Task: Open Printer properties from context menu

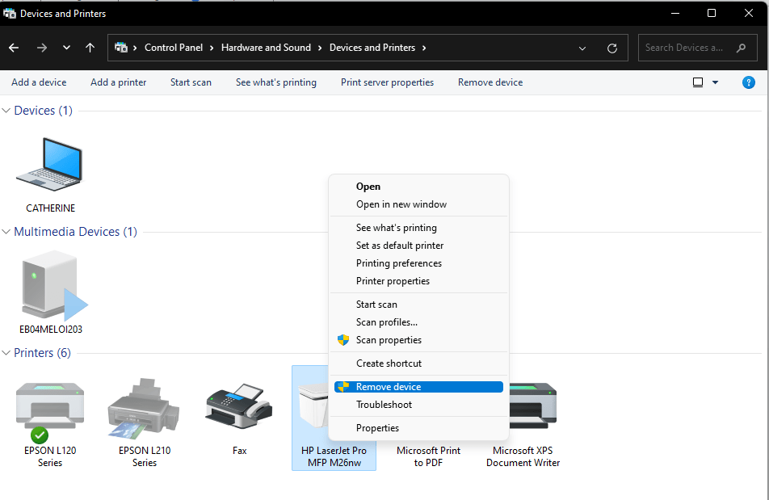Action: pos(393,281)
